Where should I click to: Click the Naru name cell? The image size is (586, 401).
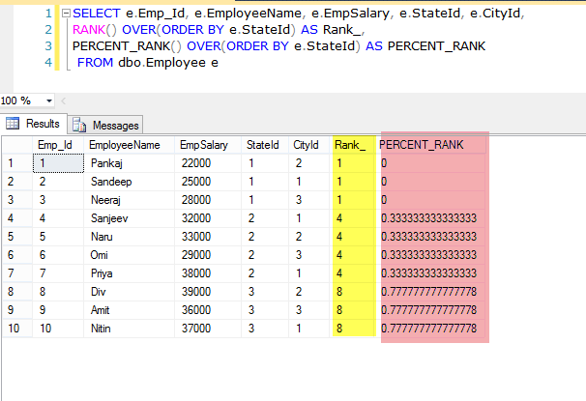(129, 237)
